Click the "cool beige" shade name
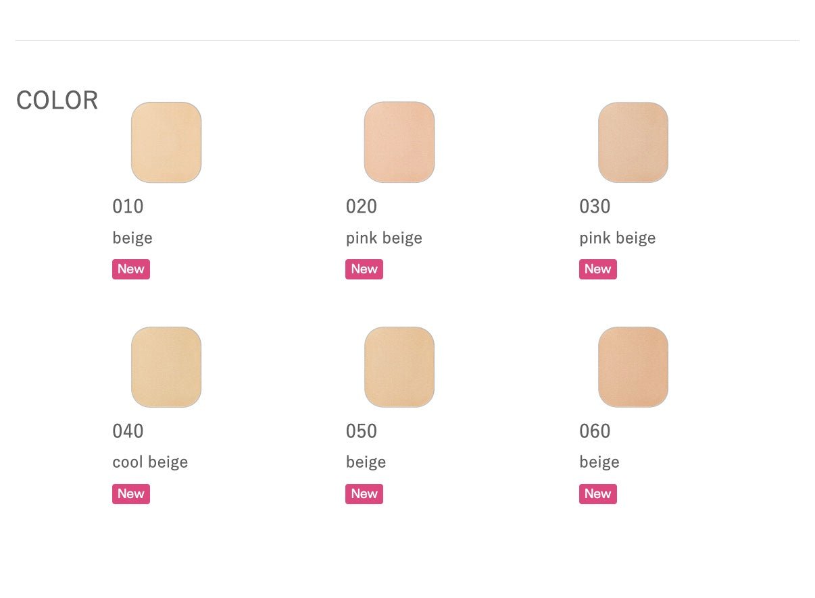Image resolution: width=815 pixels, height=598 pixels. tap(150, 462)
